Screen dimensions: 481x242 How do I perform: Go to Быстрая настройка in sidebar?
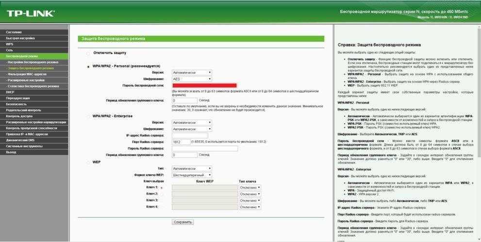[x=20, y=38]
